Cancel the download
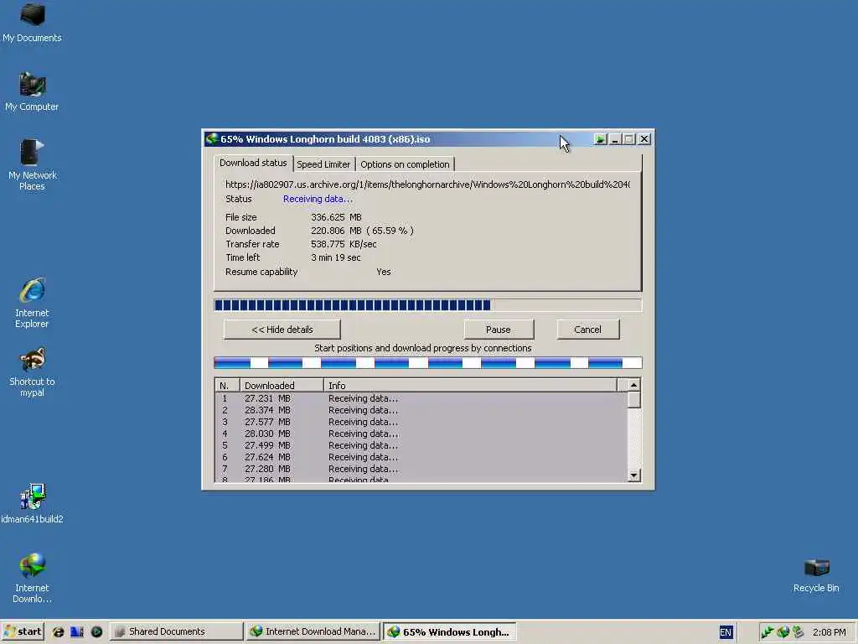858x644 pixels. (587, 330)
